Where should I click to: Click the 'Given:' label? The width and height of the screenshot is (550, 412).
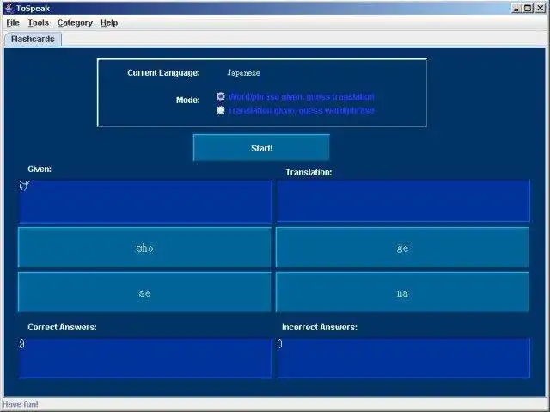[40, 169]
